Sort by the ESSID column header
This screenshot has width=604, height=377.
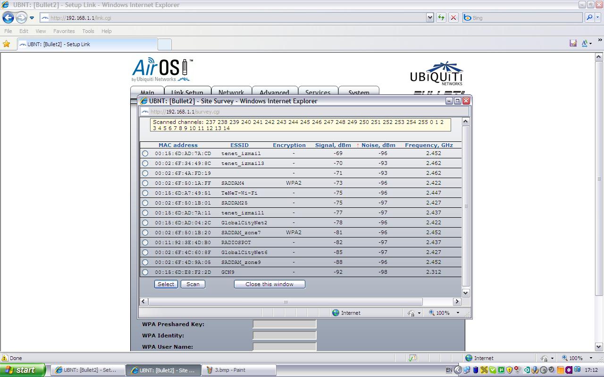coord(239,145)
